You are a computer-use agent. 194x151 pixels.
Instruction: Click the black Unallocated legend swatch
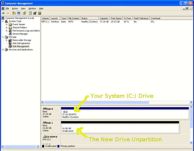click(43, 146)
